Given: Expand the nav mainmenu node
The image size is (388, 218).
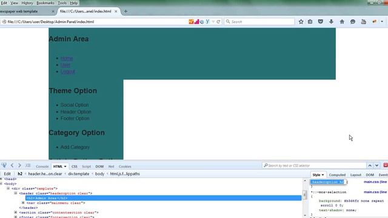Looking at the screenshot, I should point(23,203).
